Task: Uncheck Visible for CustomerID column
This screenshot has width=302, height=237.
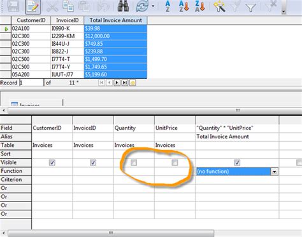Action: [x=52, y=163]
